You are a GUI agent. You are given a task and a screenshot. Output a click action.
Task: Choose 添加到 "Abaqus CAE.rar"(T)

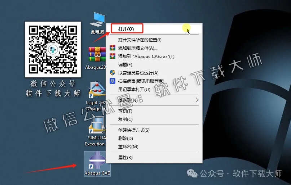[154, 56]
